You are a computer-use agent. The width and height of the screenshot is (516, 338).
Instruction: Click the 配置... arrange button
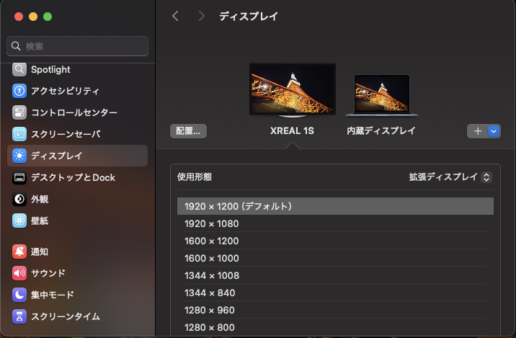click(x=189, y=131)
